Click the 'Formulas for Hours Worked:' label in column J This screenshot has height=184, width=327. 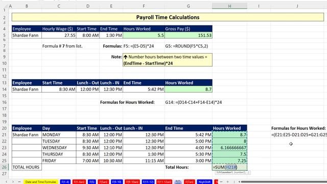(x=298, y=128)
